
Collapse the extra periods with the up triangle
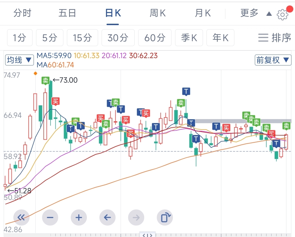click(269, 14)
